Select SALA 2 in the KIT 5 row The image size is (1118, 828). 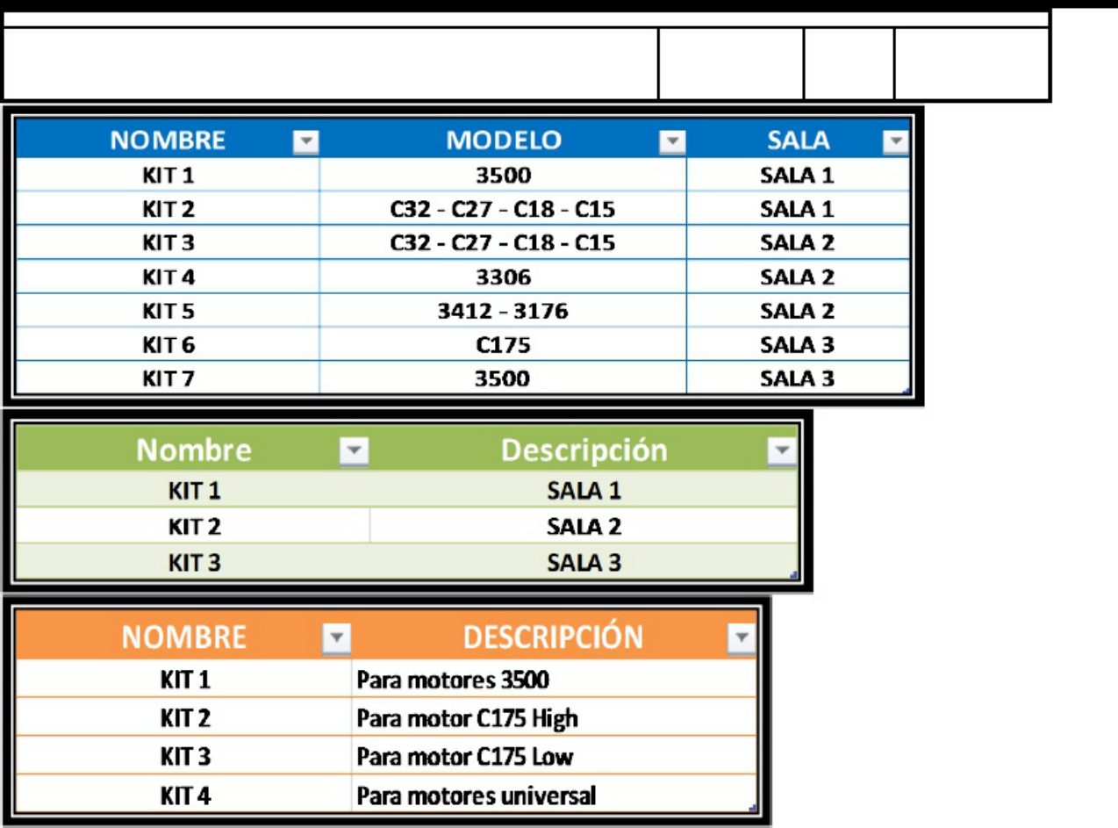point(798,311)
